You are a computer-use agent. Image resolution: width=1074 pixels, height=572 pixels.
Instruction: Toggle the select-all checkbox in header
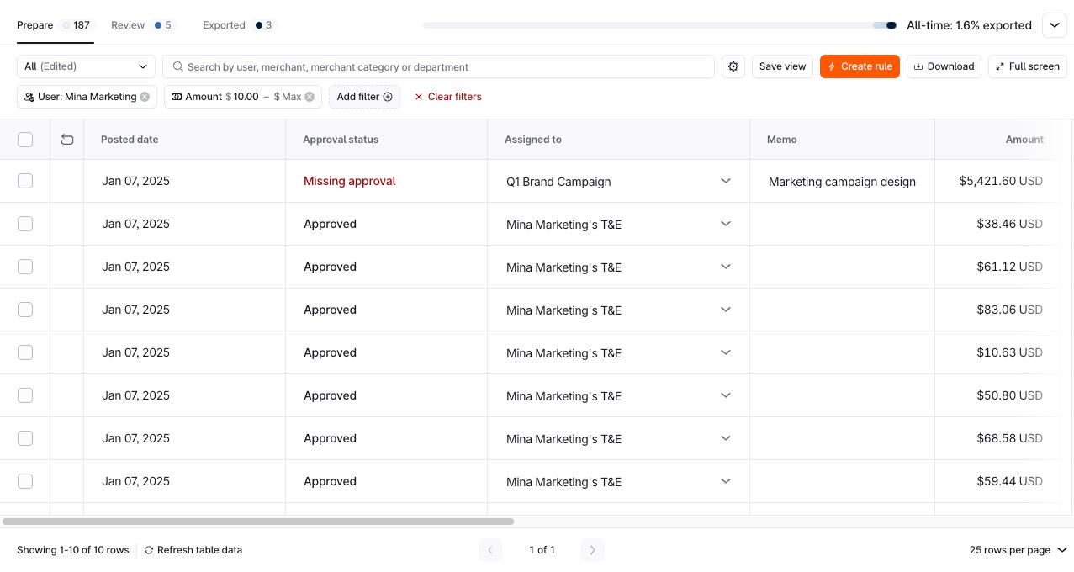point(25,140)
